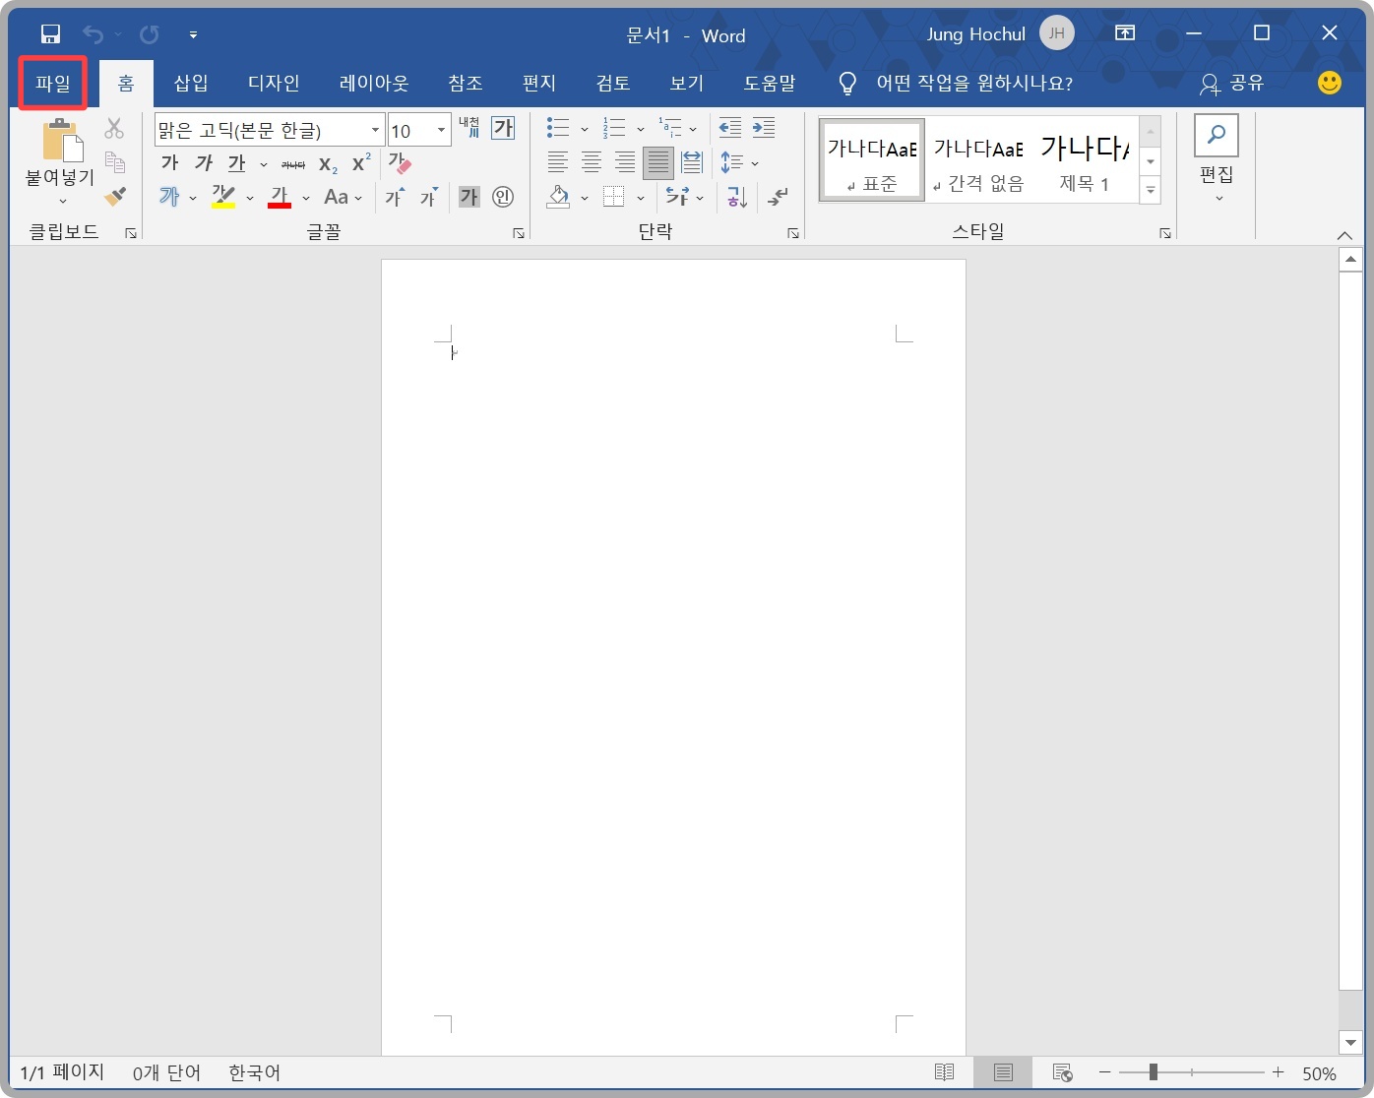The image size is (1374, 1098).
Task: Click the Shrink Font icon
Action: point(428,197)
